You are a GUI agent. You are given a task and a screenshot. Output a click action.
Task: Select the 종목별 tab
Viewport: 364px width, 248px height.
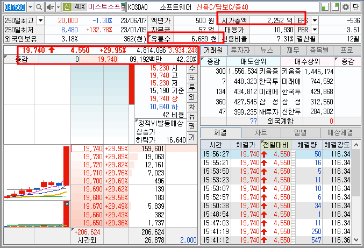point(319,50)
